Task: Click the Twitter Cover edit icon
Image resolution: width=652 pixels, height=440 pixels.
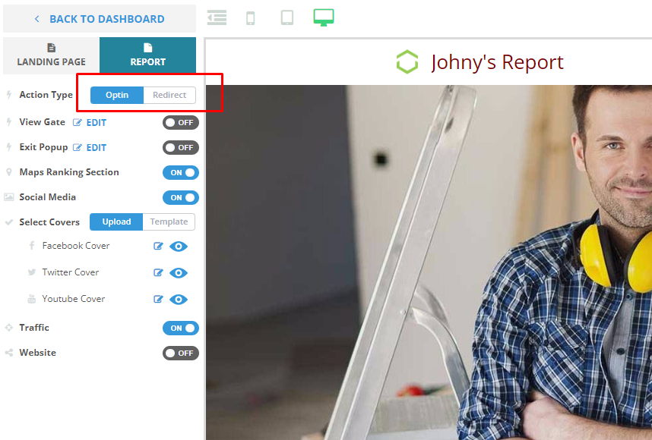Action: 158,272
